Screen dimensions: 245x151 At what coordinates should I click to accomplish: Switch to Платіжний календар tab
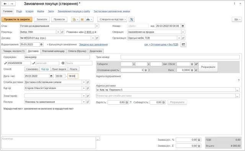point(53,51)
